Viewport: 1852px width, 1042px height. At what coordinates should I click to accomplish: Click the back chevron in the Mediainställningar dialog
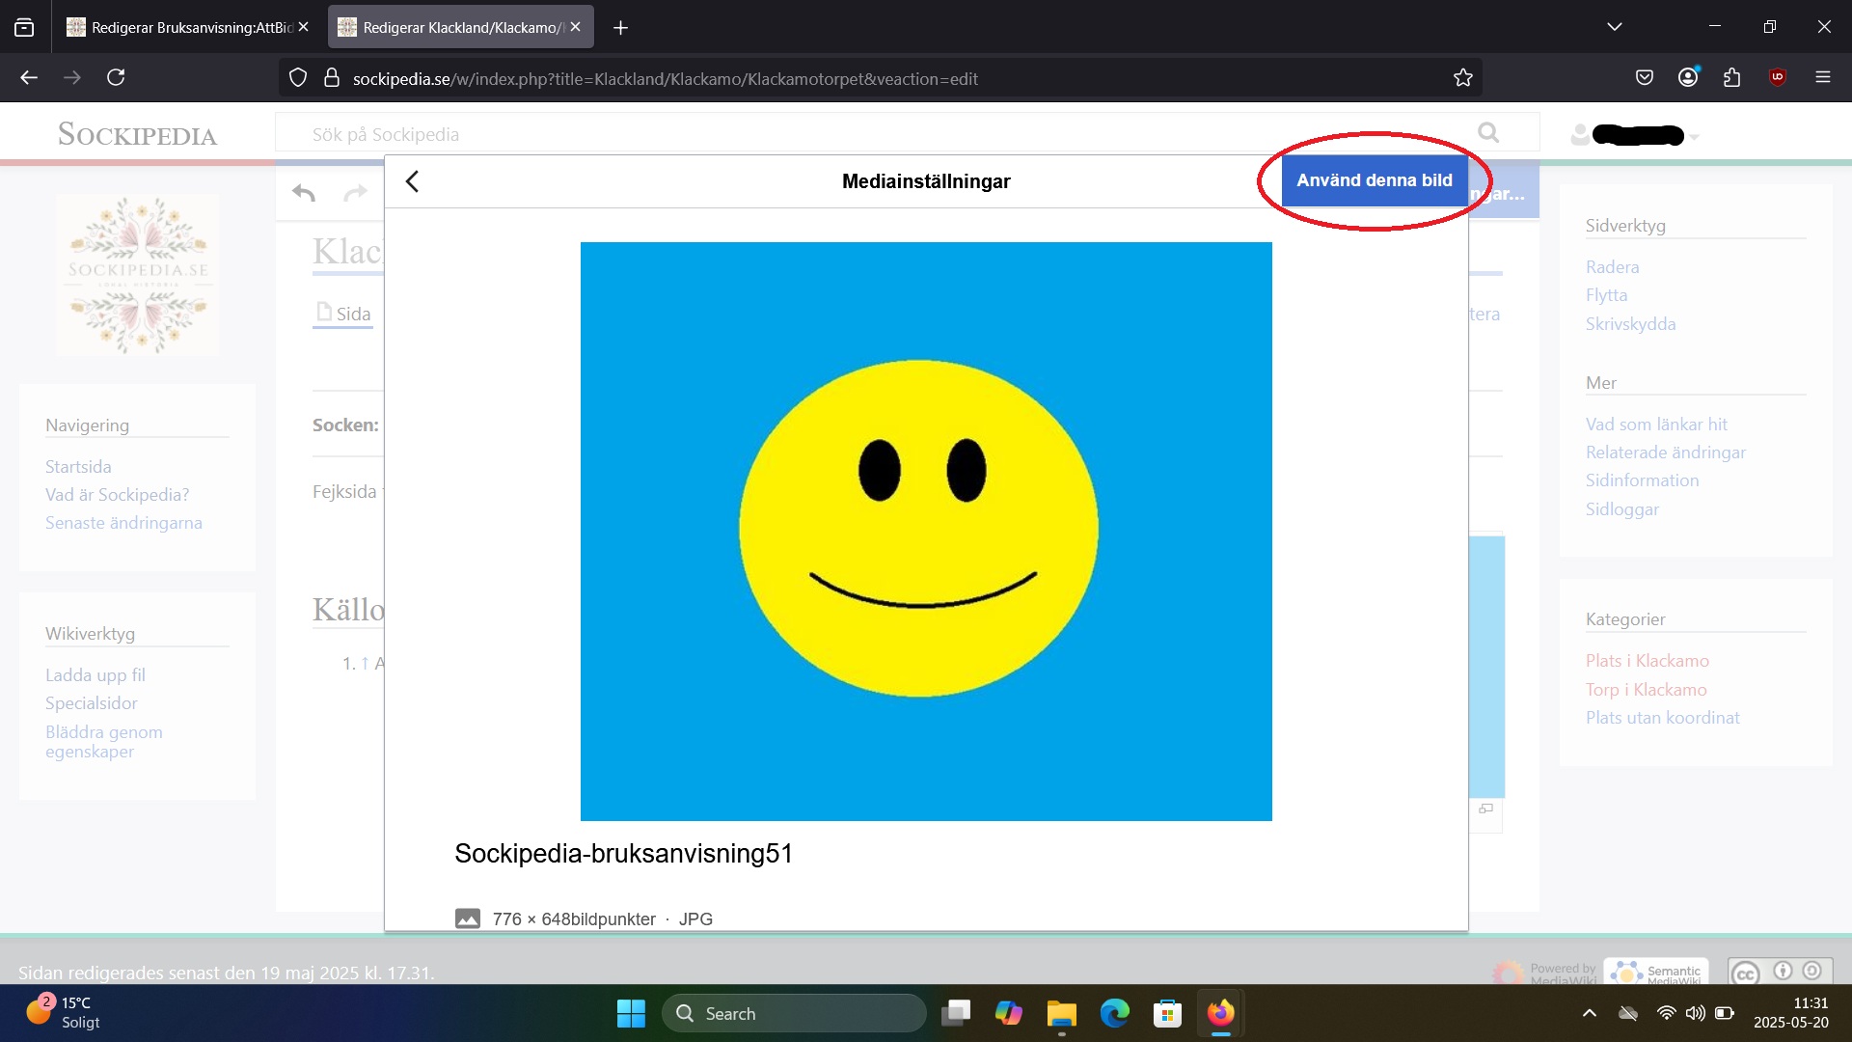click(x=413, y=181)
